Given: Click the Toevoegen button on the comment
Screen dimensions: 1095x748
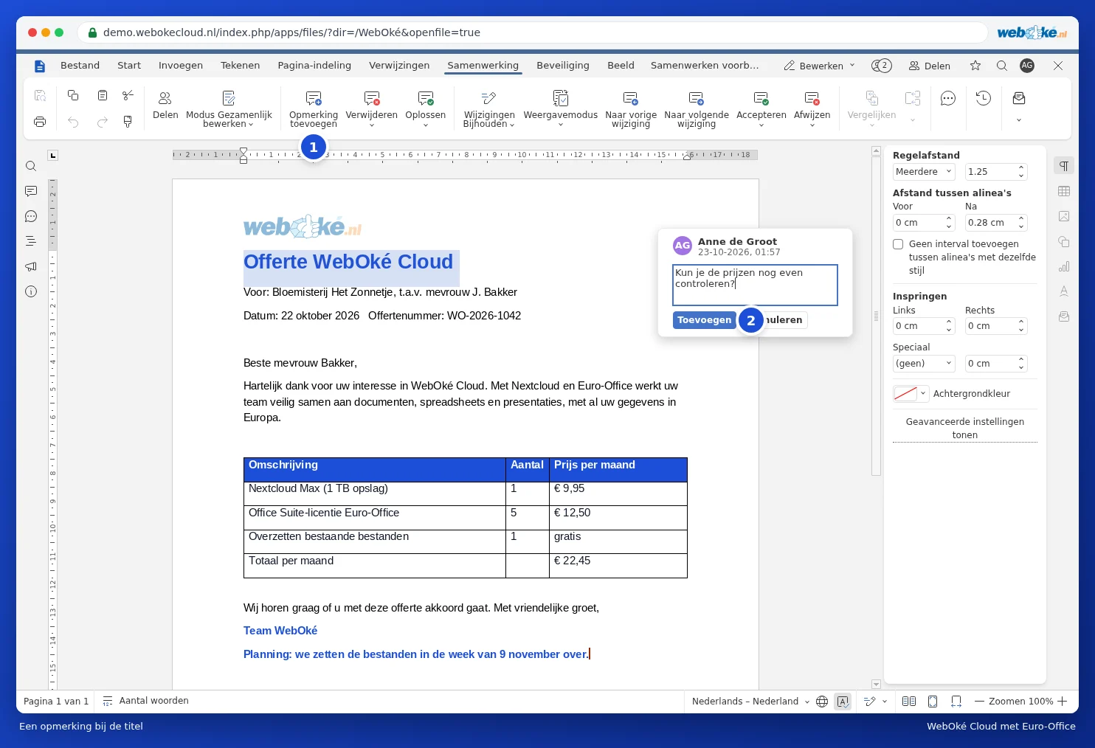Looking at the screenshot, I should [705, 320].
